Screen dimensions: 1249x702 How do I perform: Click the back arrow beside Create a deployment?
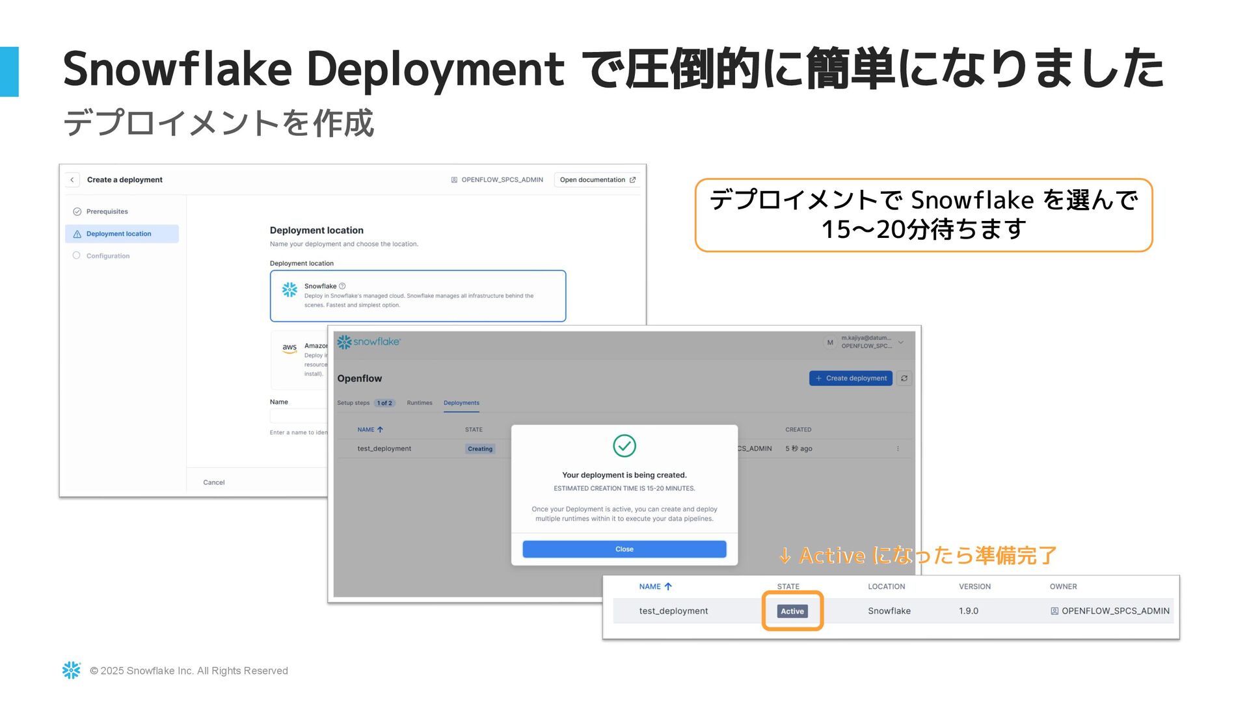click(72, 180)
